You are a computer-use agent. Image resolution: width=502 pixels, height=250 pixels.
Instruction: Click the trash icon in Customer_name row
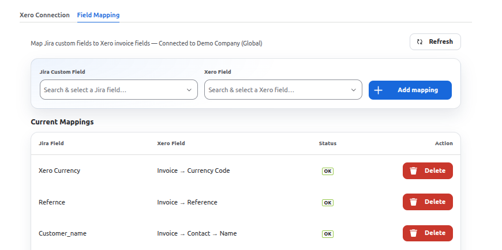(x=414, y=233)
